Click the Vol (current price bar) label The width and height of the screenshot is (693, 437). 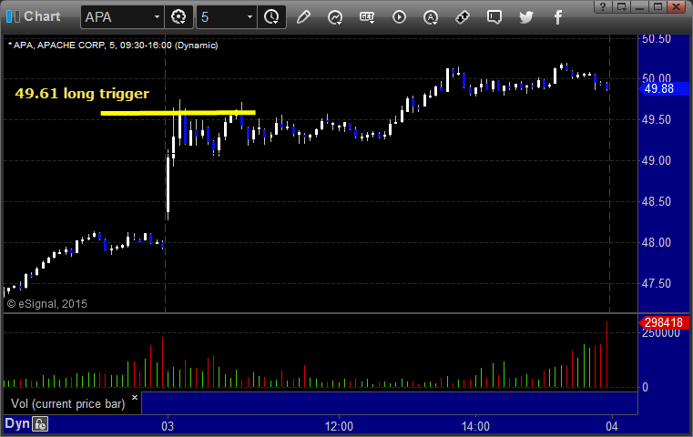point(68,403)
